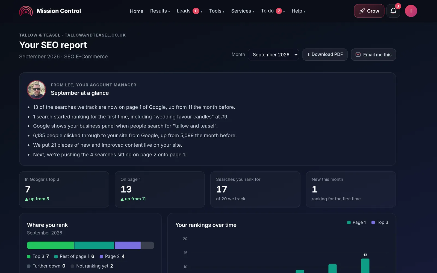Click the 'of 20 we track' text
The width and height of the screenshot is (437, 273).
point(231,199)
